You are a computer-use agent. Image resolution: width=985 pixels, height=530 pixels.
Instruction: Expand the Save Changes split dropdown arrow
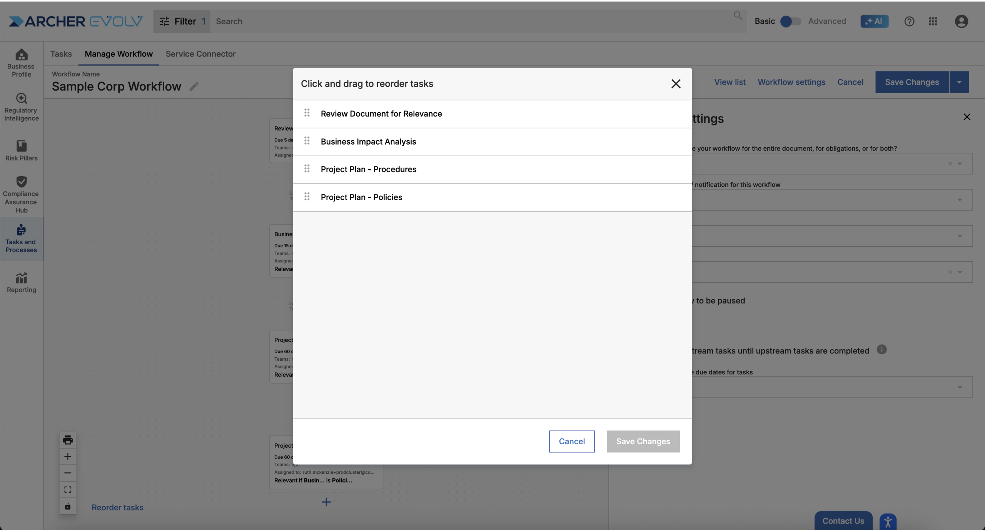pyautogui.click(x=959, y=82)
